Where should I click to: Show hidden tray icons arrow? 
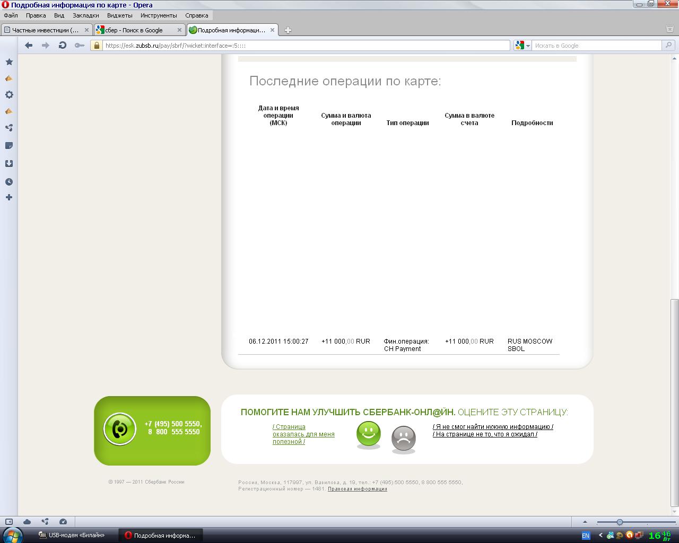pyautogui.click(x=600, y=536)
